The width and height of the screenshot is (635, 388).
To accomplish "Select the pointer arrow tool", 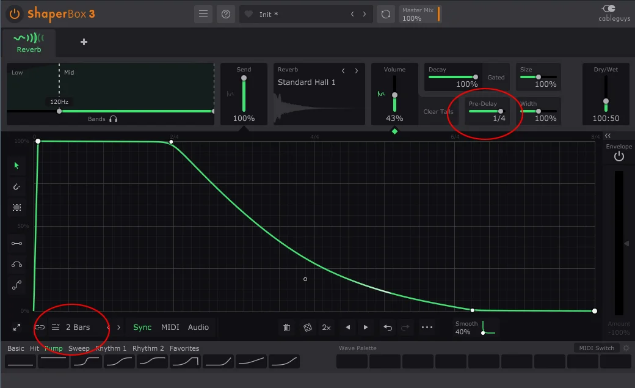I will click(16, 166).
